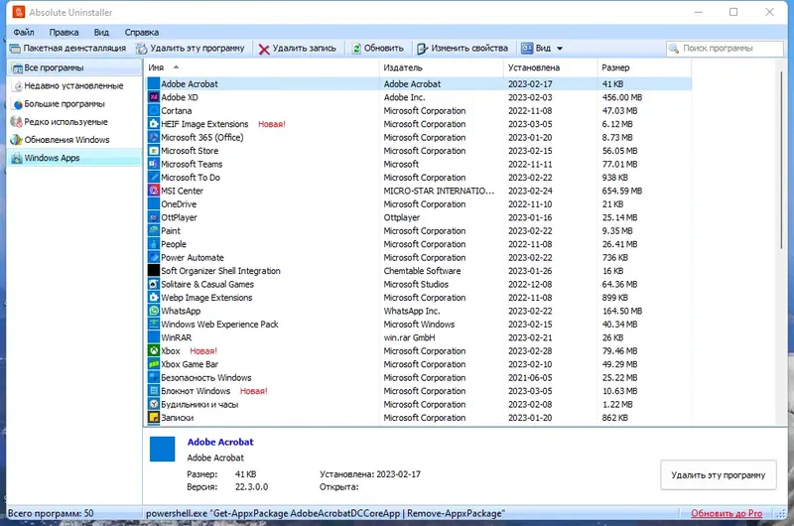The height and width of the screenshot is (526, 794).
Task: Select Обновления Windows category
Action: pos(74,140)
